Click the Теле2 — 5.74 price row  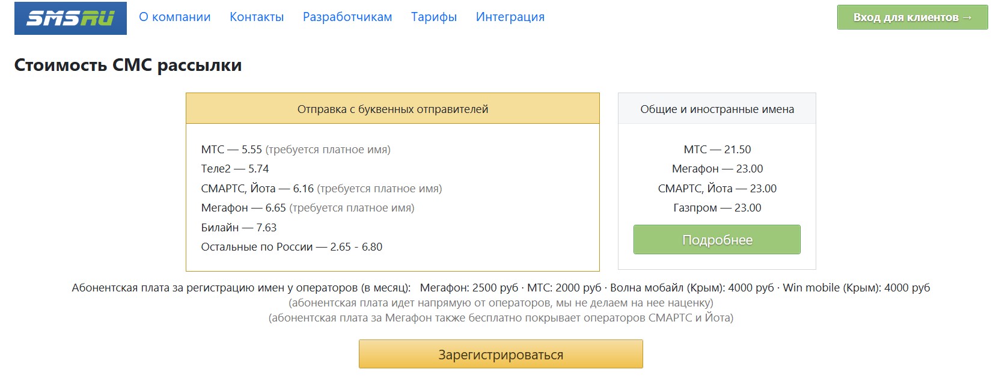235,169
